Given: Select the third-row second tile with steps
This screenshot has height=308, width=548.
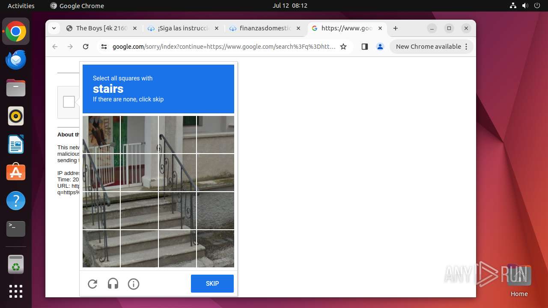Looking at the screenshot, I should 139,210.
